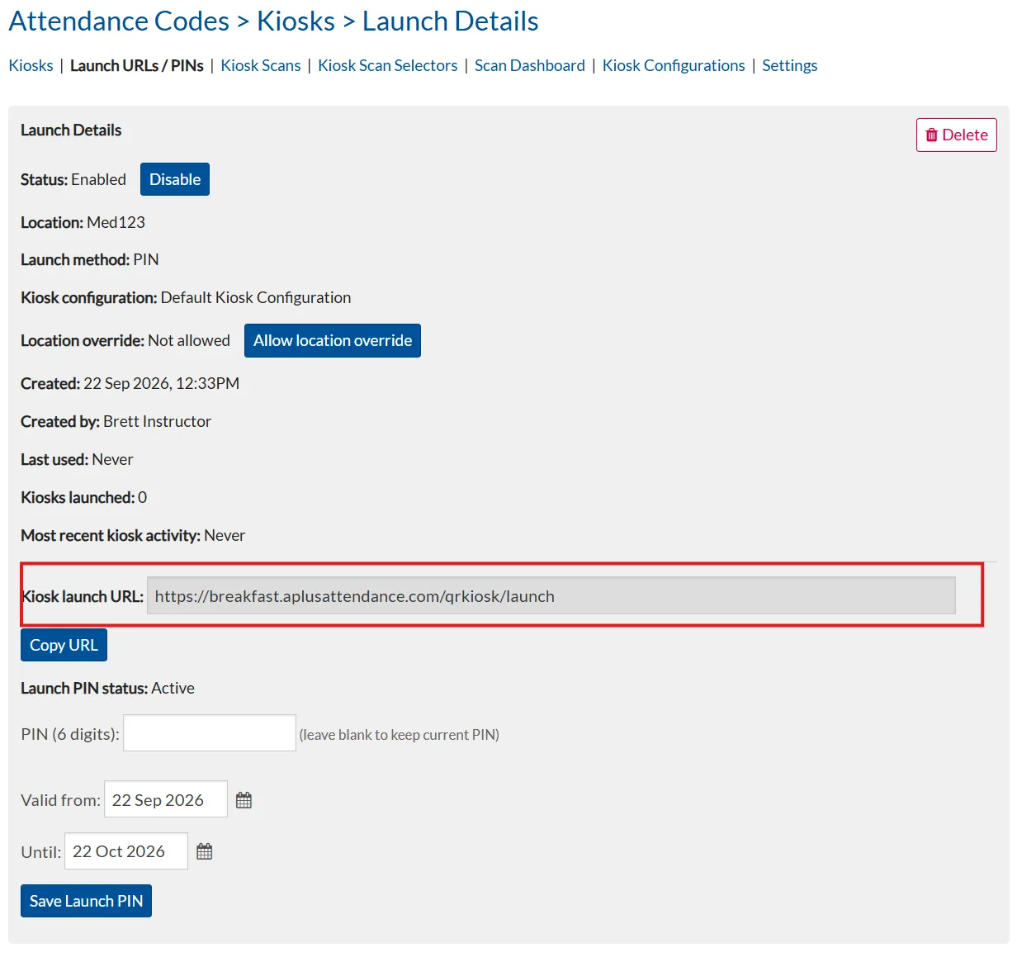Screen dimensions: 1017x957
Task: Click 'Launch method: PIN' text
Action: tap(90, 259)
